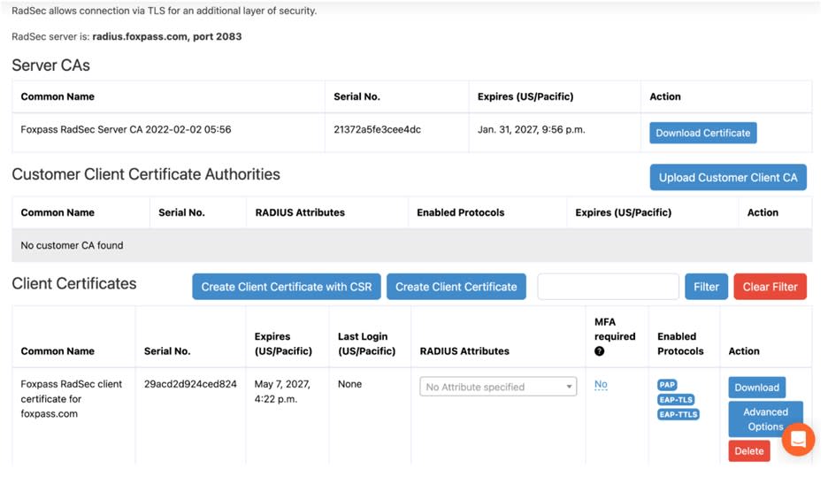Focus the client certificate filter text field

point(609,287)
